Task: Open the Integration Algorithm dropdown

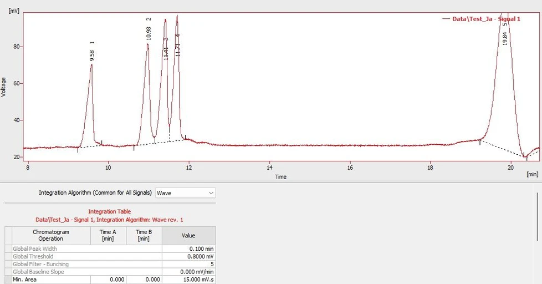Action: click(185, 193)
